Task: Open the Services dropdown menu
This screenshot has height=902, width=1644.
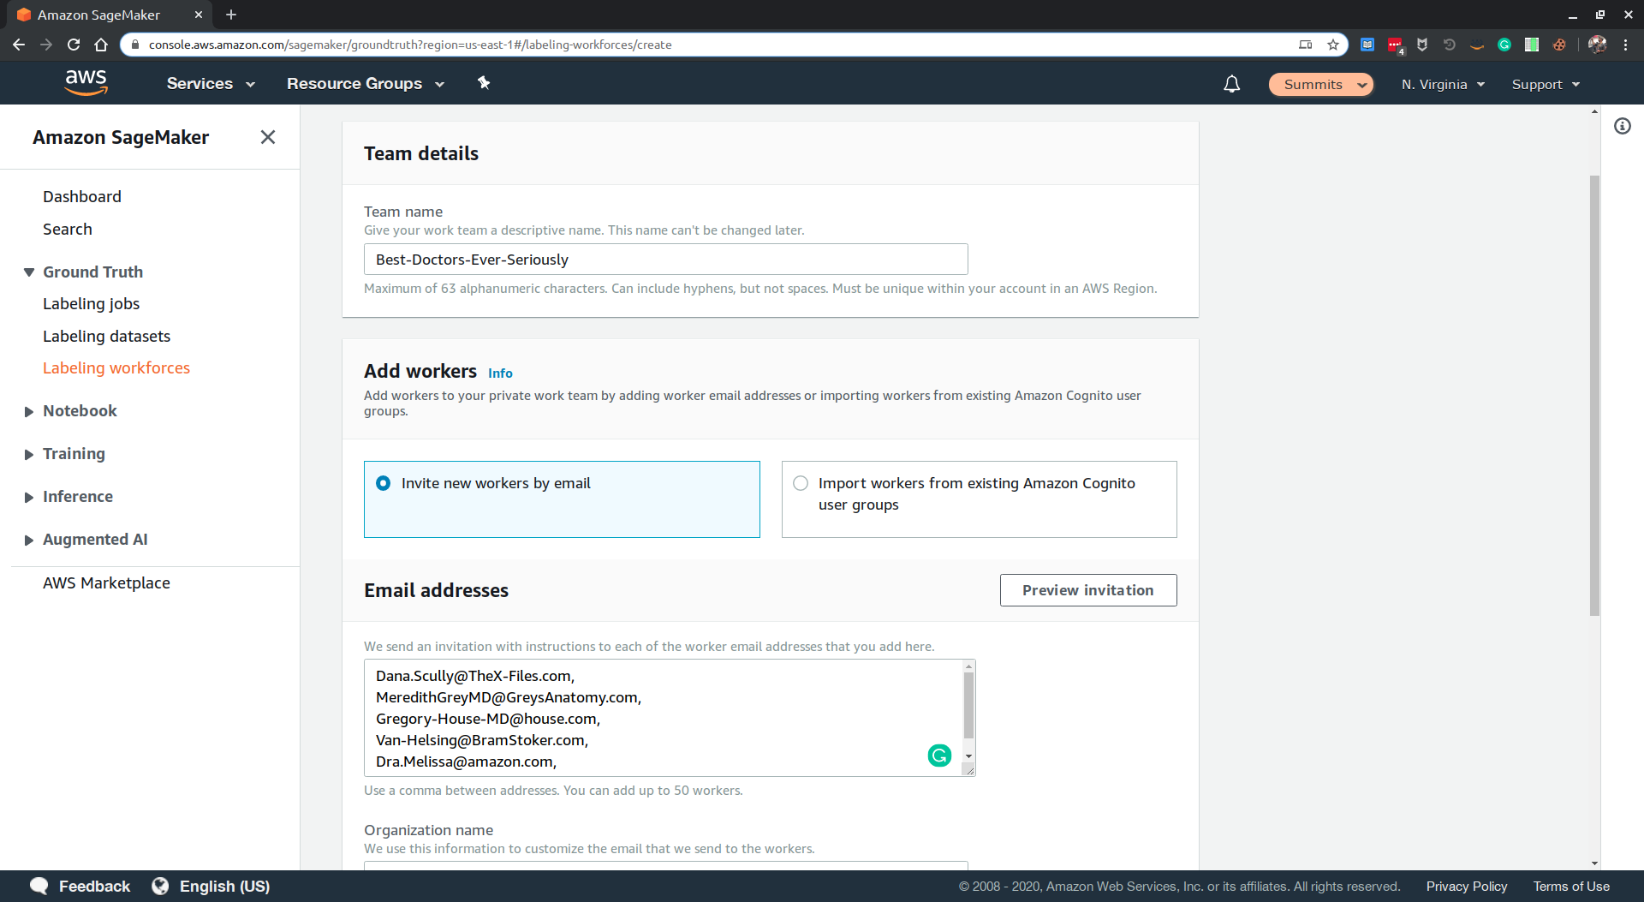Action: pyautogui.click(x=211, y=84)
